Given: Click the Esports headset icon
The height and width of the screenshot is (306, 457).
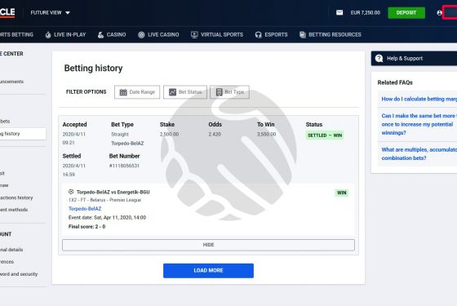Looking at the screenshot, I should [x=258, y=34].
